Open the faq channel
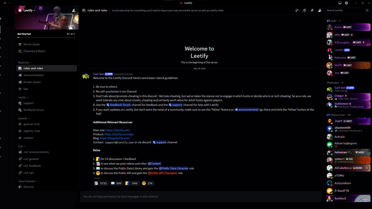This screenshot has height=209, width=372. (46, 89)
